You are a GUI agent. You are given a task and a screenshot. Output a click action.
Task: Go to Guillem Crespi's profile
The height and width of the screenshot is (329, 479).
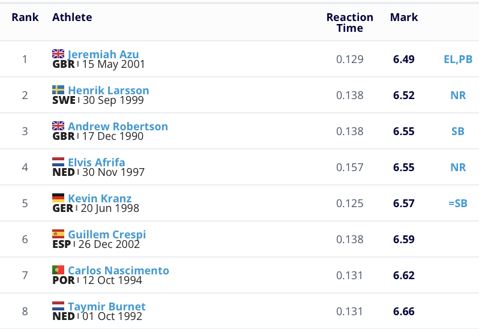coord(107,235)
